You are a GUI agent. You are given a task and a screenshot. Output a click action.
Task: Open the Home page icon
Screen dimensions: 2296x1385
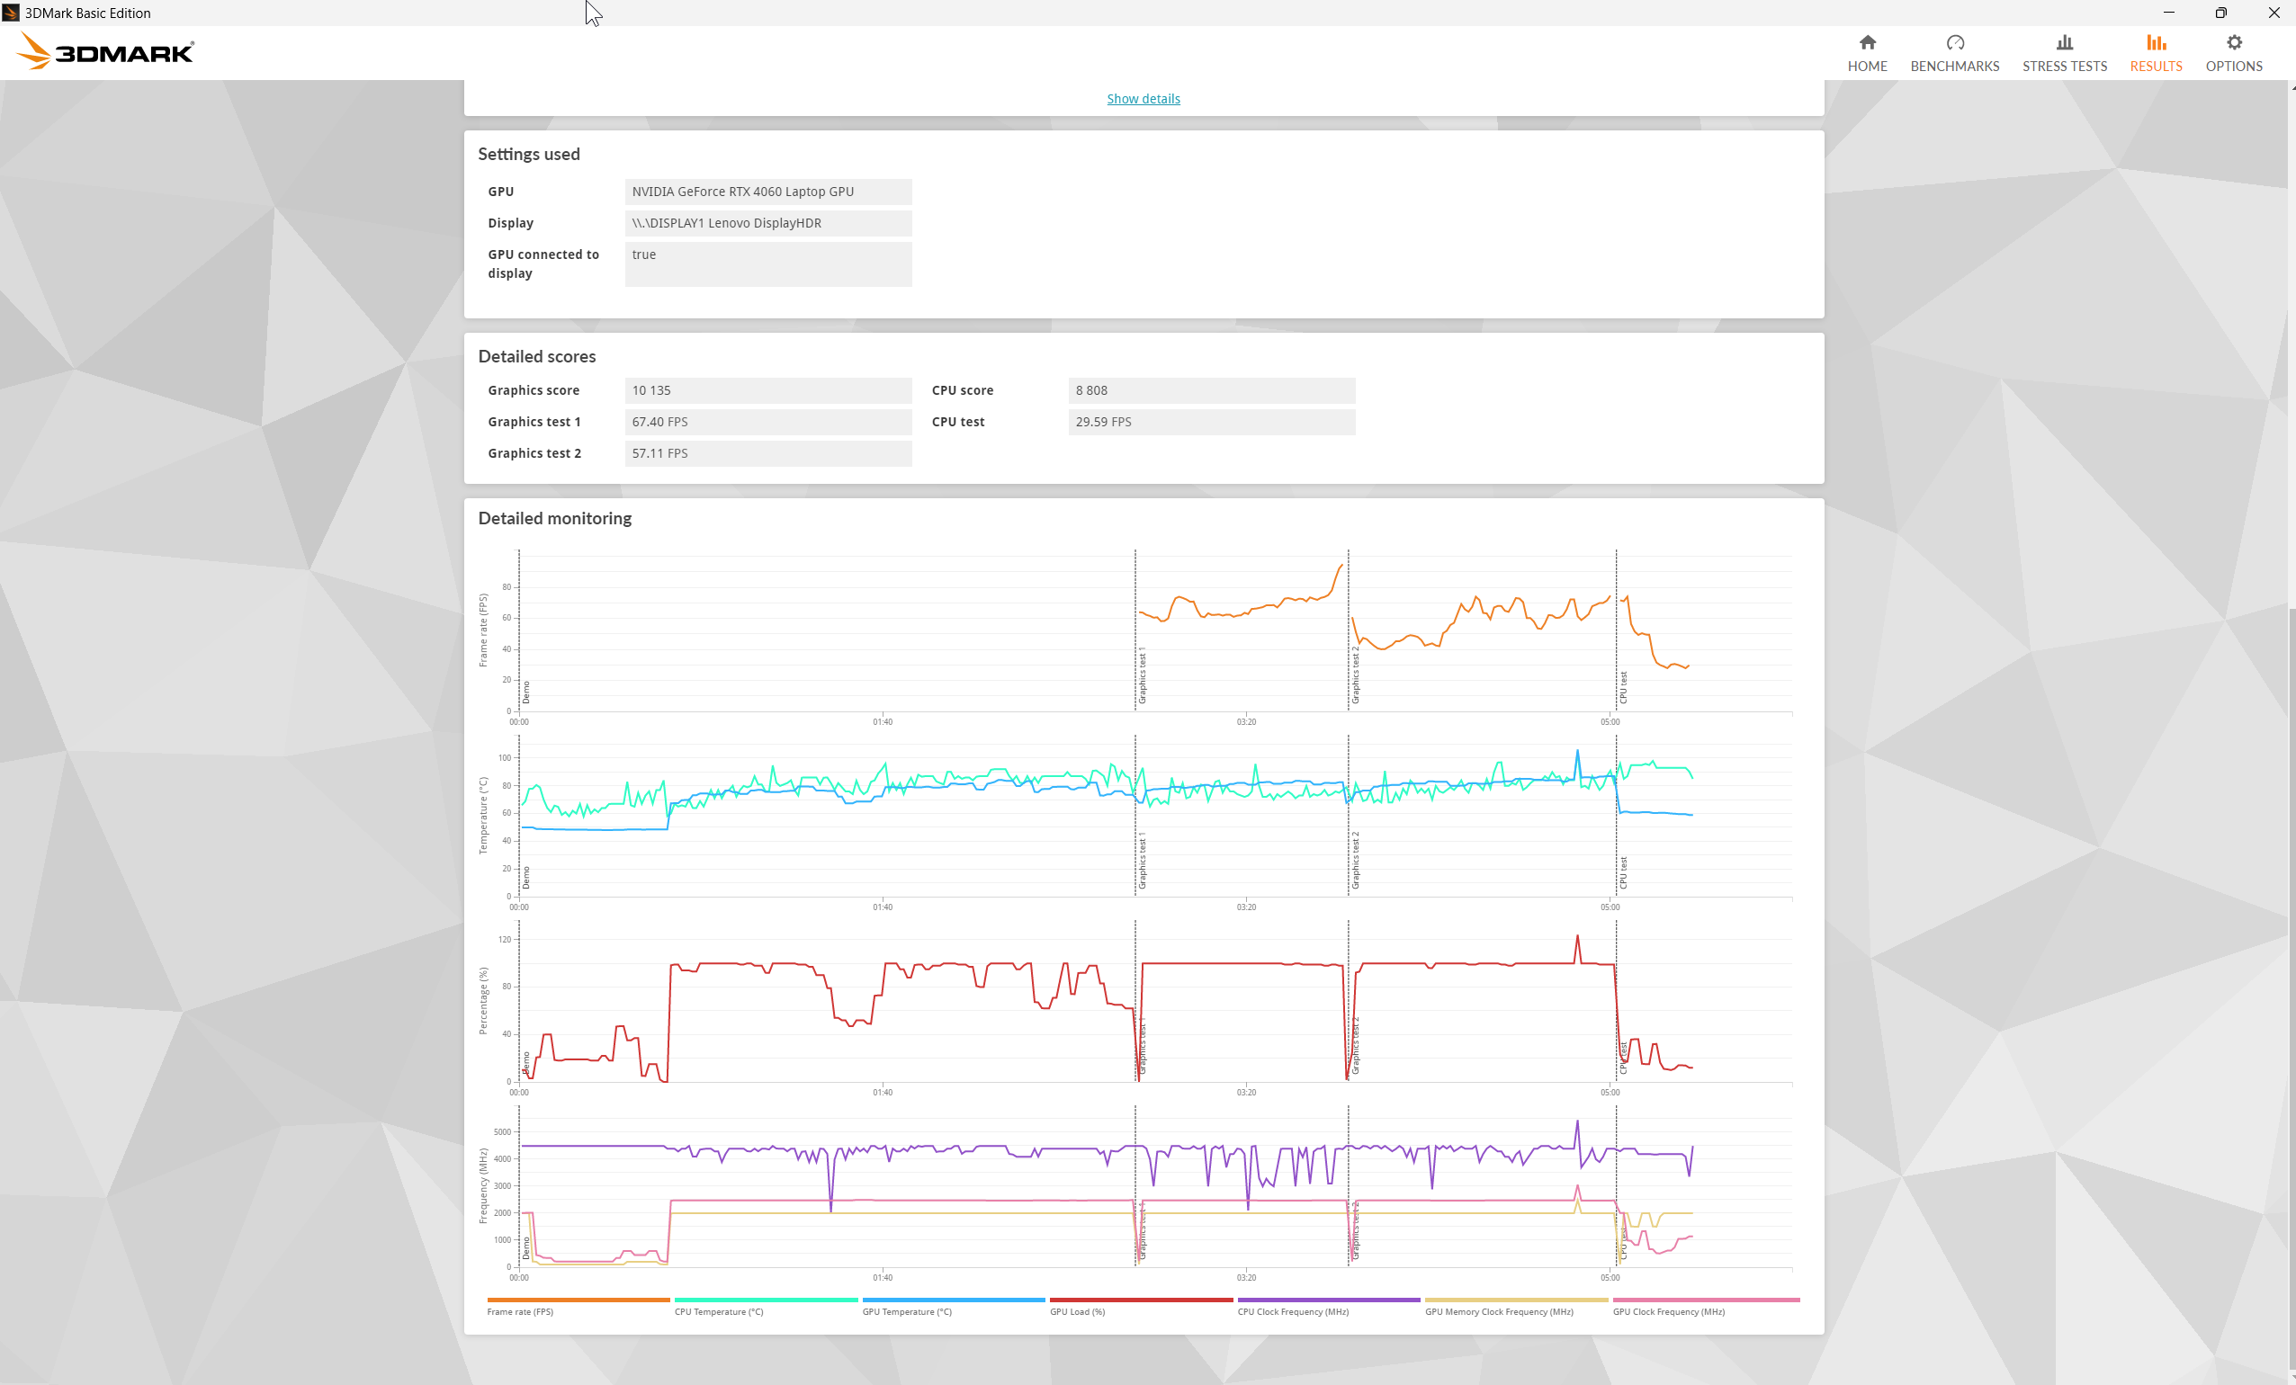1867,43
